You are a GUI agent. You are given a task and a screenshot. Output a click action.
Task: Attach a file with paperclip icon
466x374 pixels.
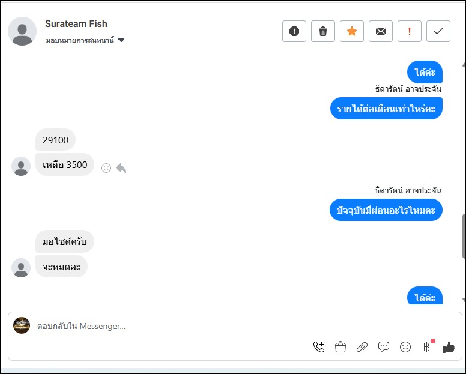362,346
